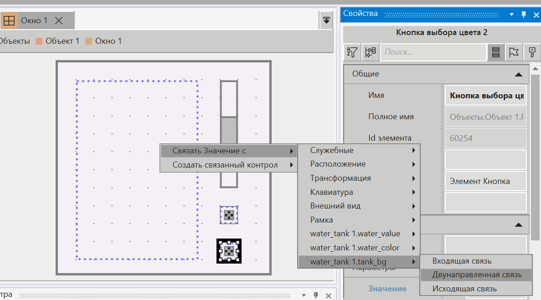The height and width of the screenshot is (300, 541).
Task: Select the upper color picker button element
Action: (229, 214)
